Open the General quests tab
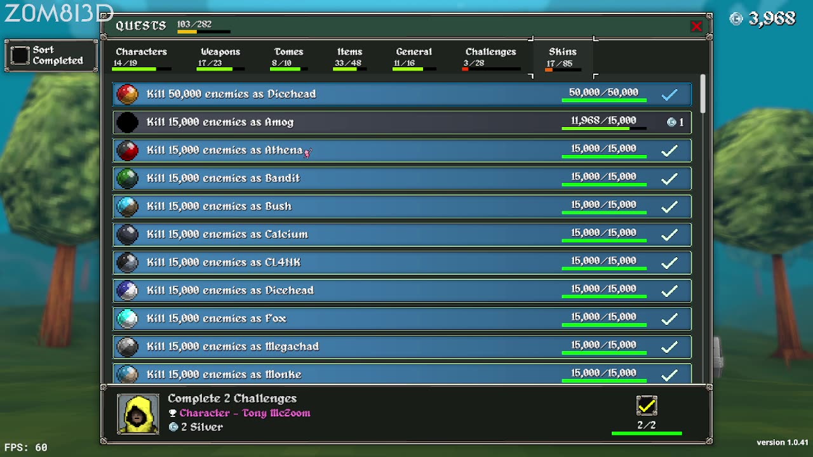Viewport: 813px width, 457px height. 413,57
